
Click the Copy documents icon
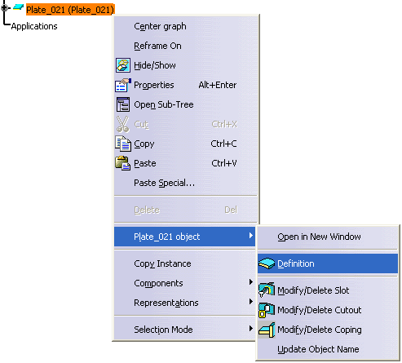(x=123, y=144)
